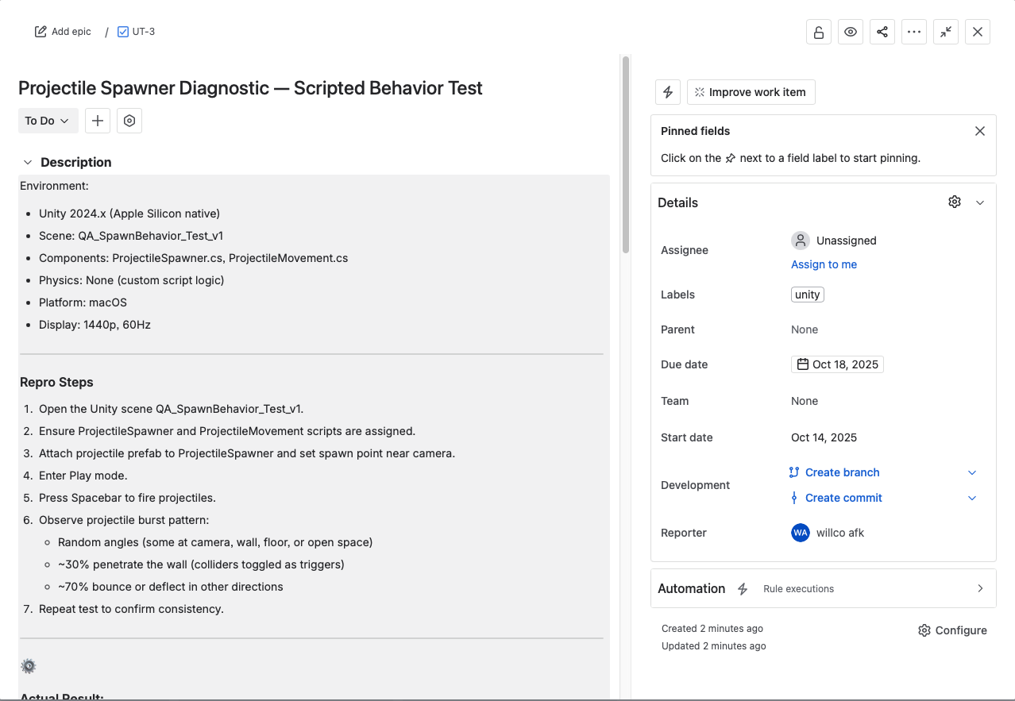Click the lock restrictions icon
The width and height of the screenshot is (1015, 701).
point(818,32)
